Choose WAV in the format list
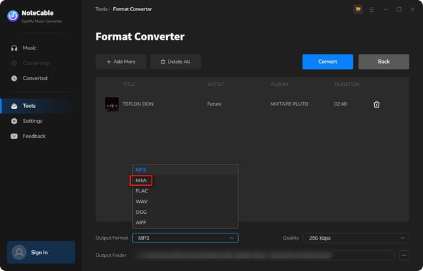The width and height of the screenshot is (423, 271). (x=185, y=201)
